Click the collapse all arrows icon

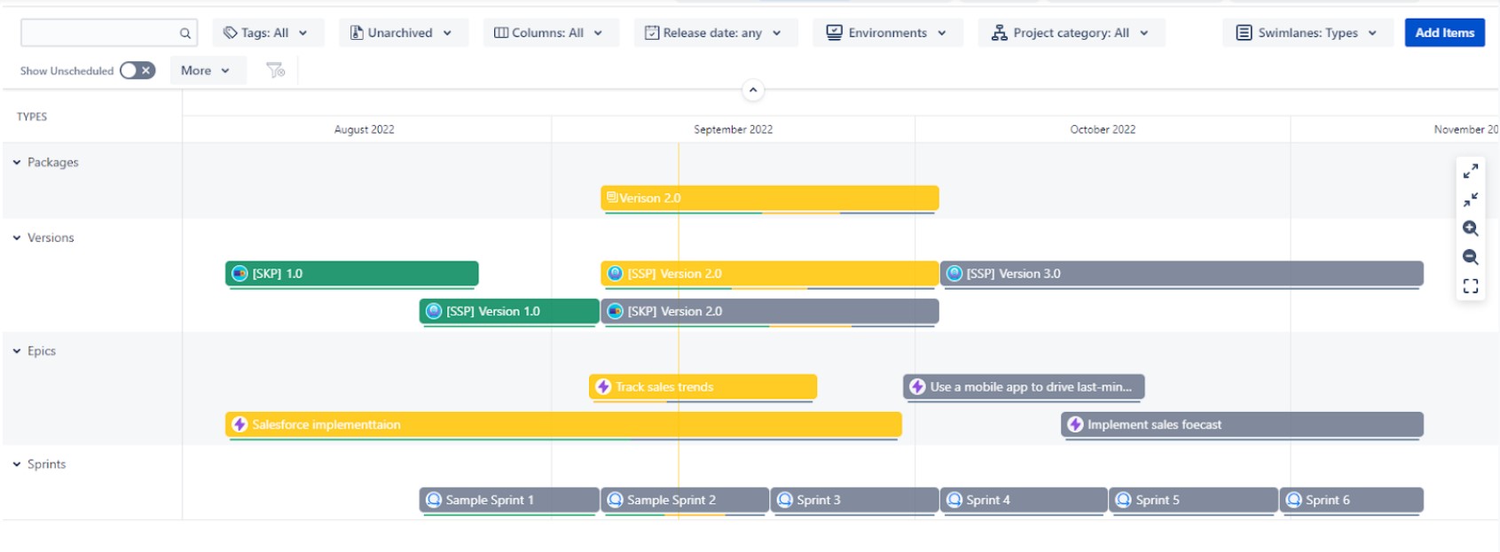pos(1470,199)
